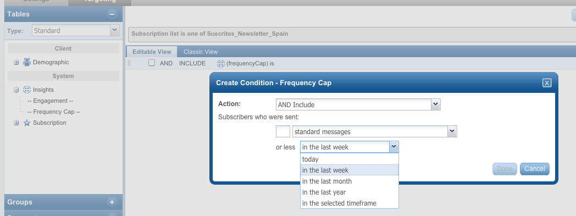Click the frequencyCap condition globe icon
The width and height of the screenshot is (576, 216).
pos(221,64)
